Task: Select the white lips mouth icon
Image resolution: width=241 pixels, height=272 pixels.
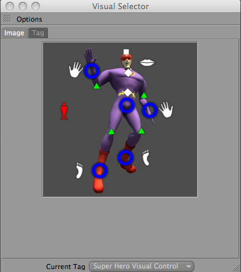Action: 147,62
